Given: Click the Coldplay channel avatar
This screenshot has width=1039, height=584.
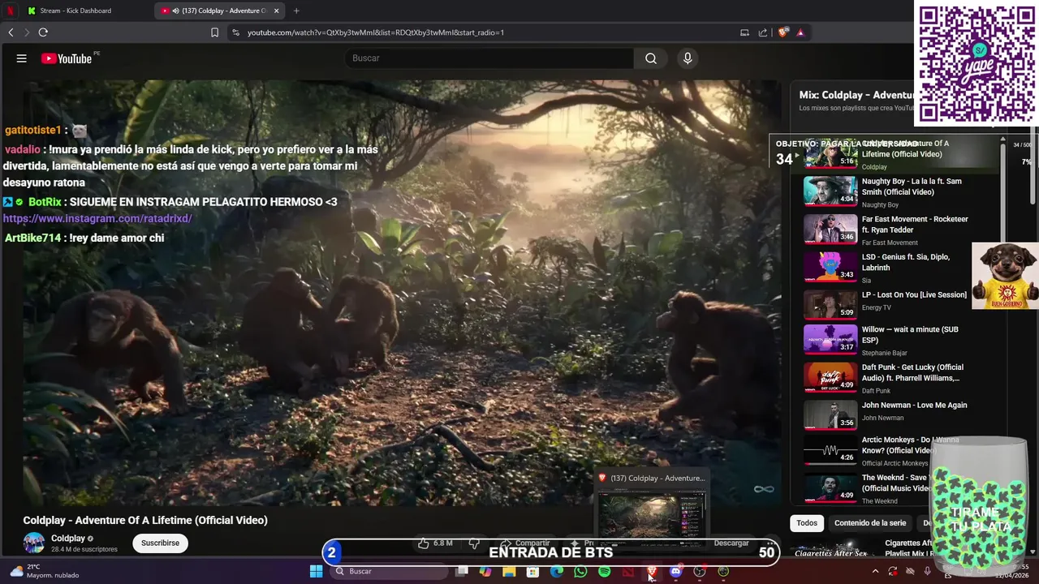Looking at the screenshot, I should coord(34,543).
